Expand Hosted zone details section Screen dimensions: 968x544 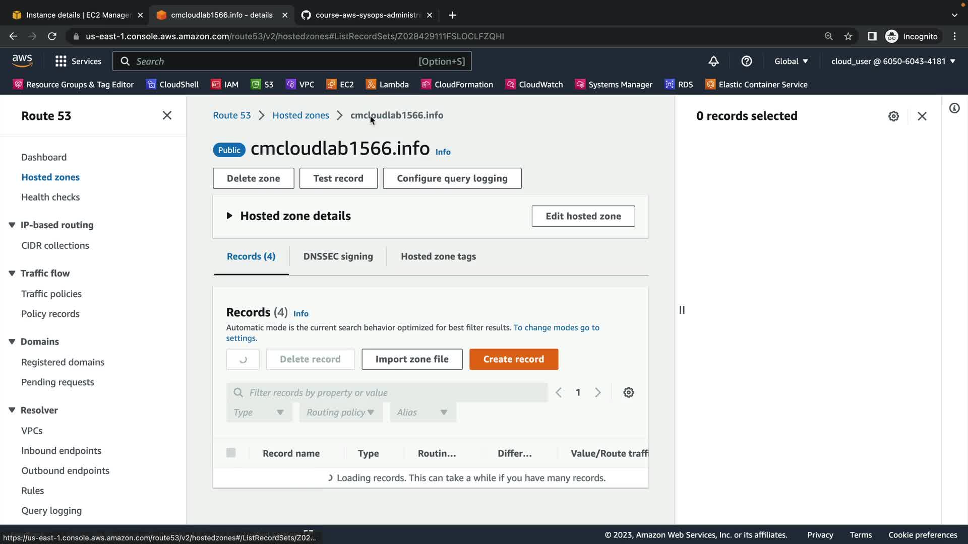coord(229,216)
